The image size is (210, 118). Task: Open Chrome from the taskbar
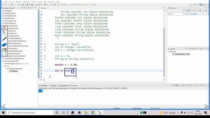(93, 112)
